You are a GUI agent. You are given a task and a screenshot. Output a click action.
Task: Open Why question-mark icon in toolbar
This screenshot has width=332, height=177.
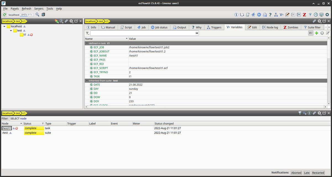(270, 15)
